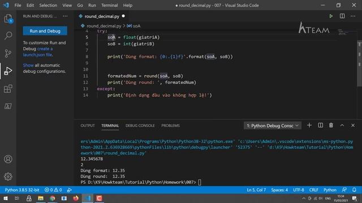Image resolution: width=362 pixels, height=203 pixels.
Task: Open the Search view in activity bar
Action: pos(8,36)
